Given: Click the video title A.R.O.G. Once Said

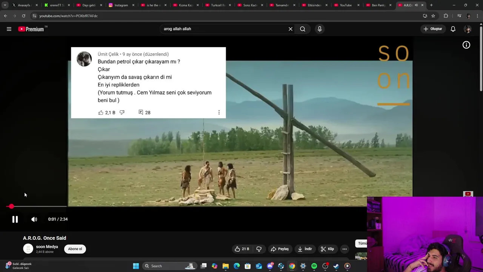Looking at the screenshot, I should (x=45, y=238).
